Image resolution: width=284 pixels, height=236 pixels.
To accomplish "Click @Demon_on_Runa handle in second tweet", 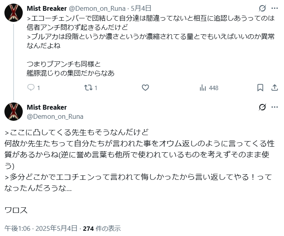I will click(x=55, y=116).
